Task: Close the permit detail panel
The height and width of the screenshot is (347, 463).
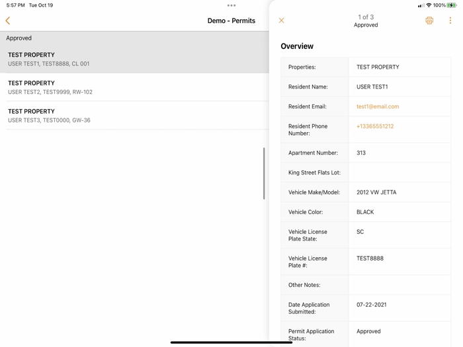Action: 281,20
